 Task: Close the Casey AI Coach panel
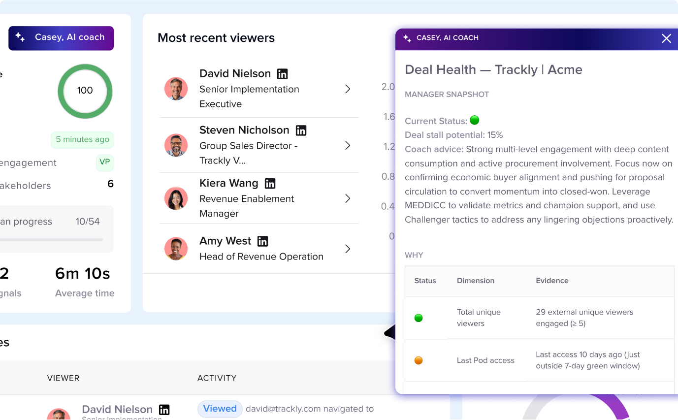click(x=666, y=38)
